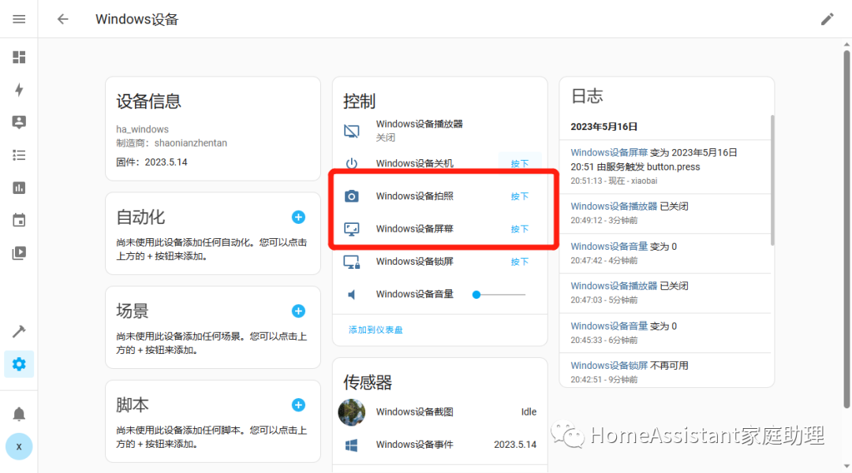
Task: Open Developer Tools hammer icon
Action: pyautogui.click(x=19, y=331)
